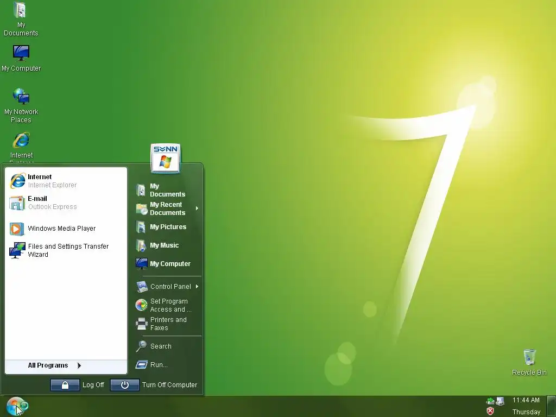Open My Pictures in Start menu
Image resolution: width=556 pixels, height=417 pixels.
[x=167, y=227]
